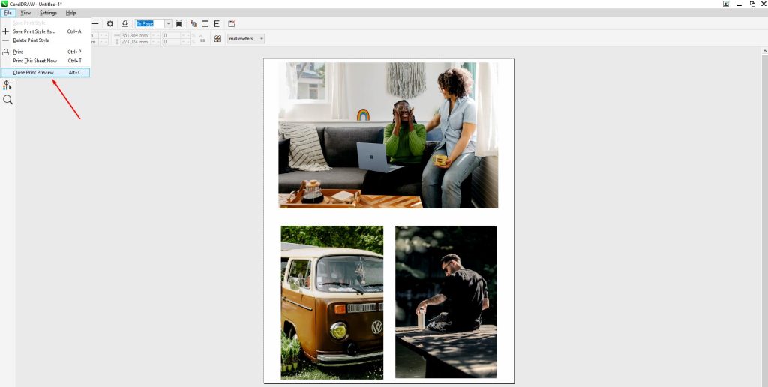Open print options via the gear icon
The image size is (768, 387).
(x=110, y=24)
